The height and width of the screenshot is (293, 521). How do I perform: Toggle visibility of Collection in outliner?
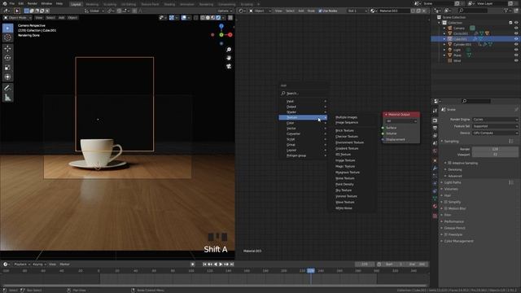(516, 23)
